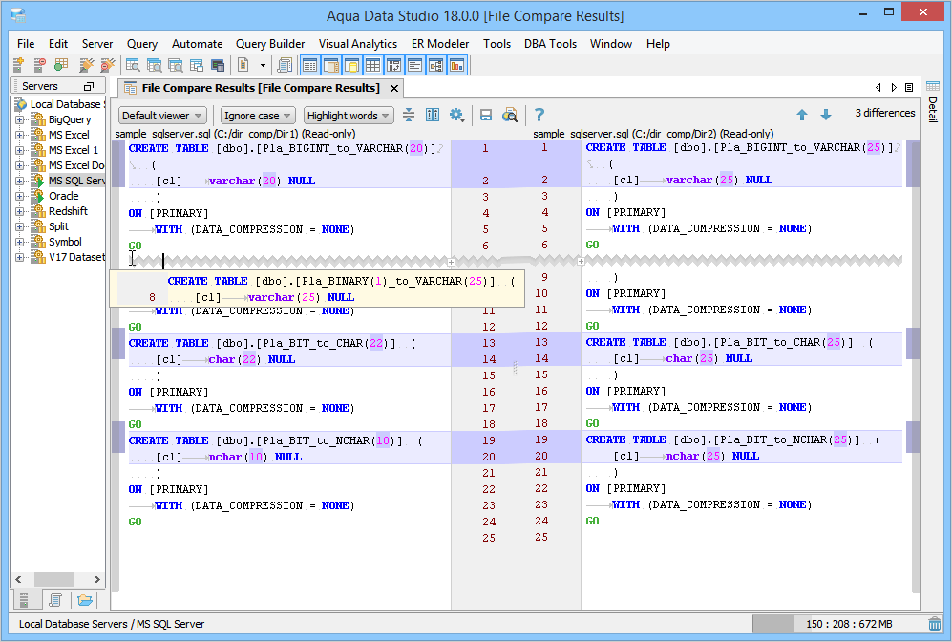This screenshot has width=952, height=642.
Task: Toggle the Detail side panel
Action: [933, 107]
